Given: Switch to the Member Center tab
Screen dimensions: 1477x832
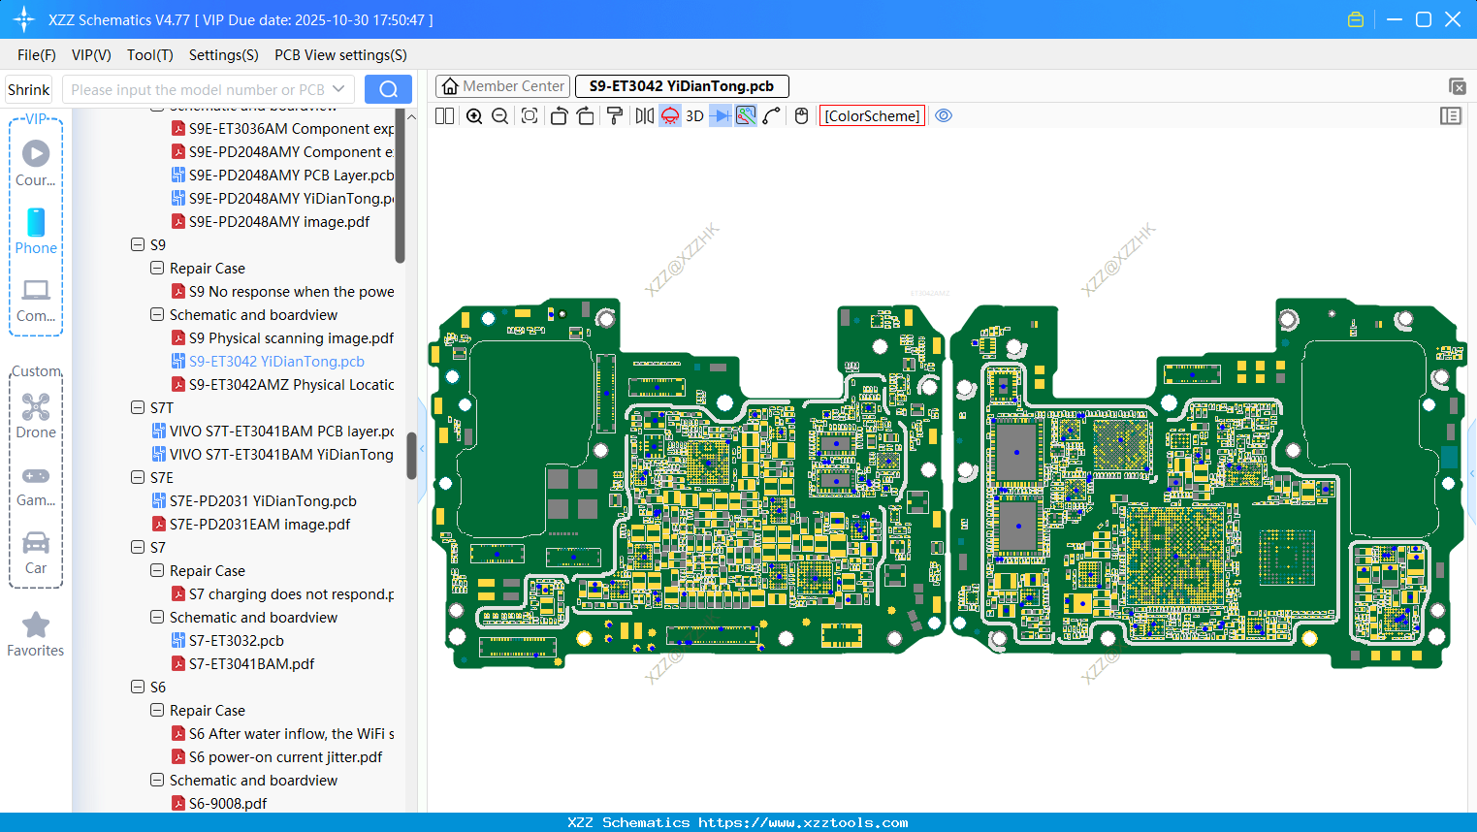Looking at the screenshot, I should click(x=502, y=86).
